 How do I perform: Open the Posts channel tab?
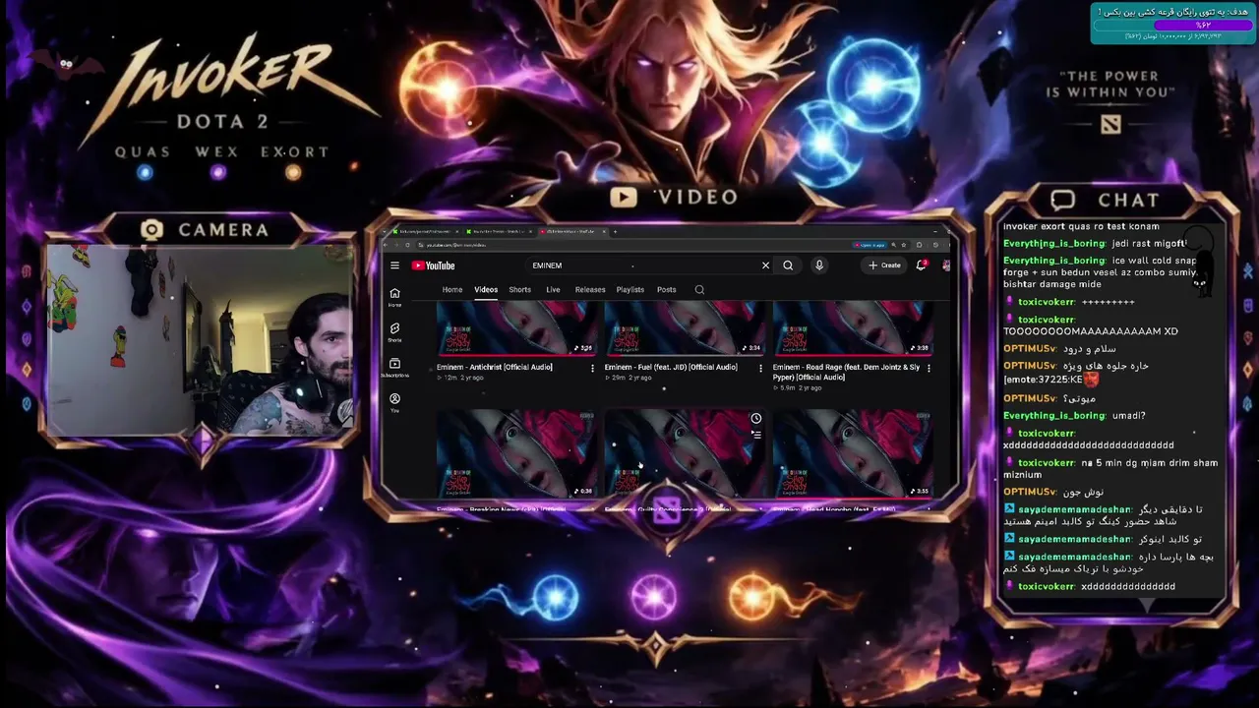[667, 290]
